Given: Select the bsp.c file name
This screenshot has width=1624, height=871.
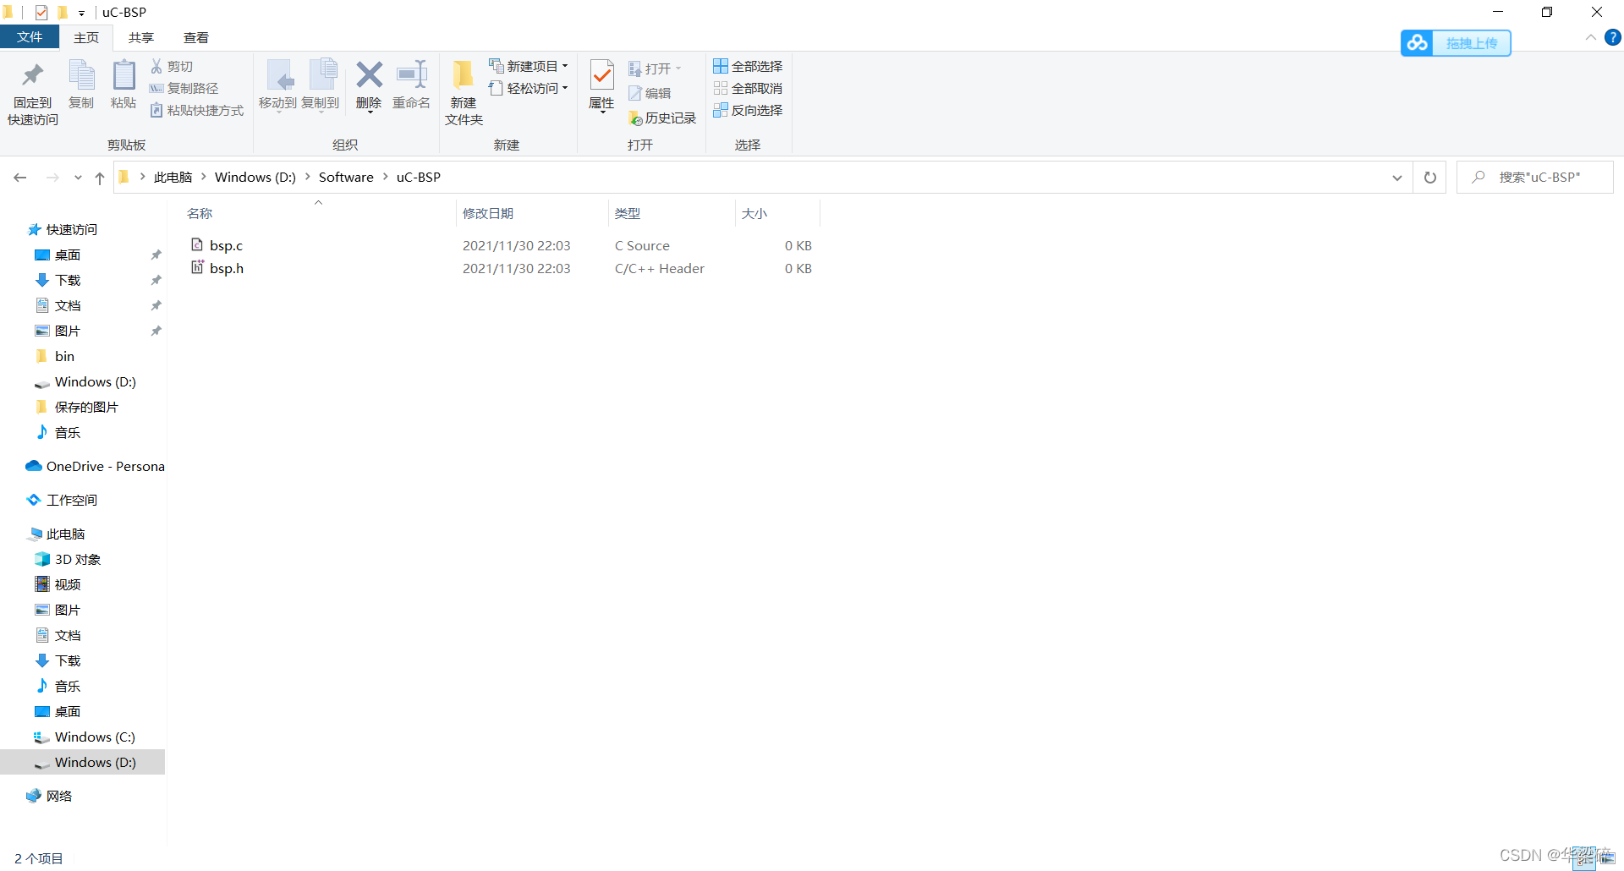Looking at the screenshot, I should click(x=226, y=245).
